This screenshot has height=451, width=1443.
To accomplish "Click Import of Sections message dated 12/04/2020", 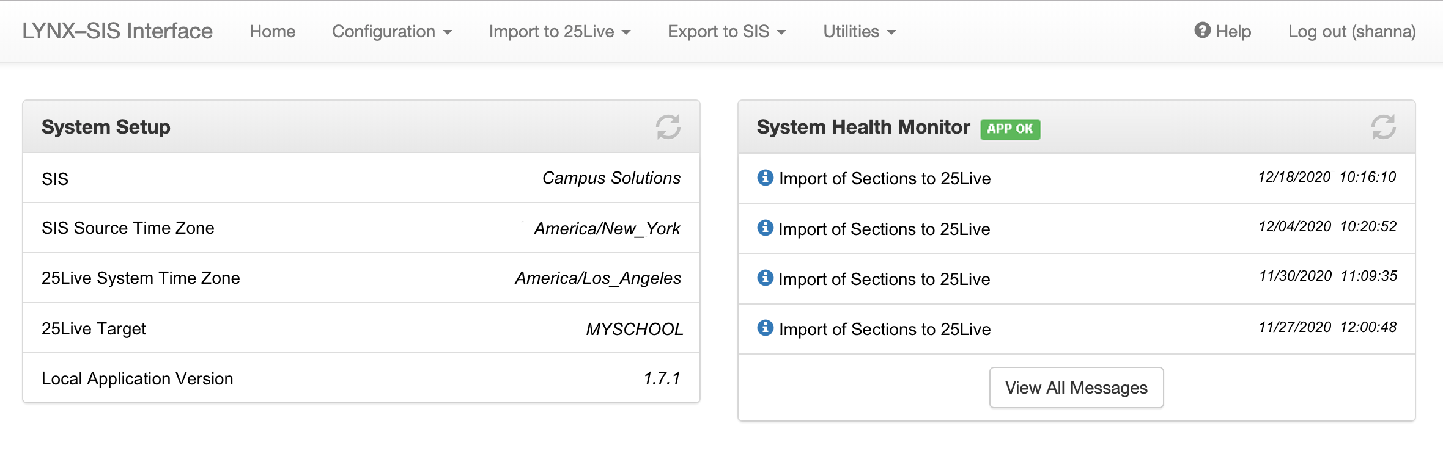I will point(884,229).
